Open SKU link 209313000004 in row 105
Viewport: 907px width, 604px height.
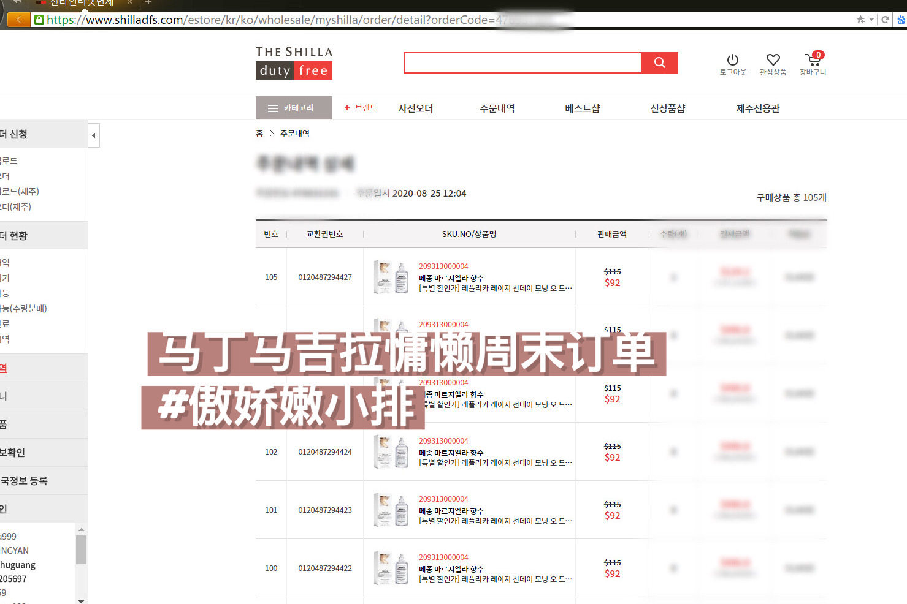click(443, 266)
